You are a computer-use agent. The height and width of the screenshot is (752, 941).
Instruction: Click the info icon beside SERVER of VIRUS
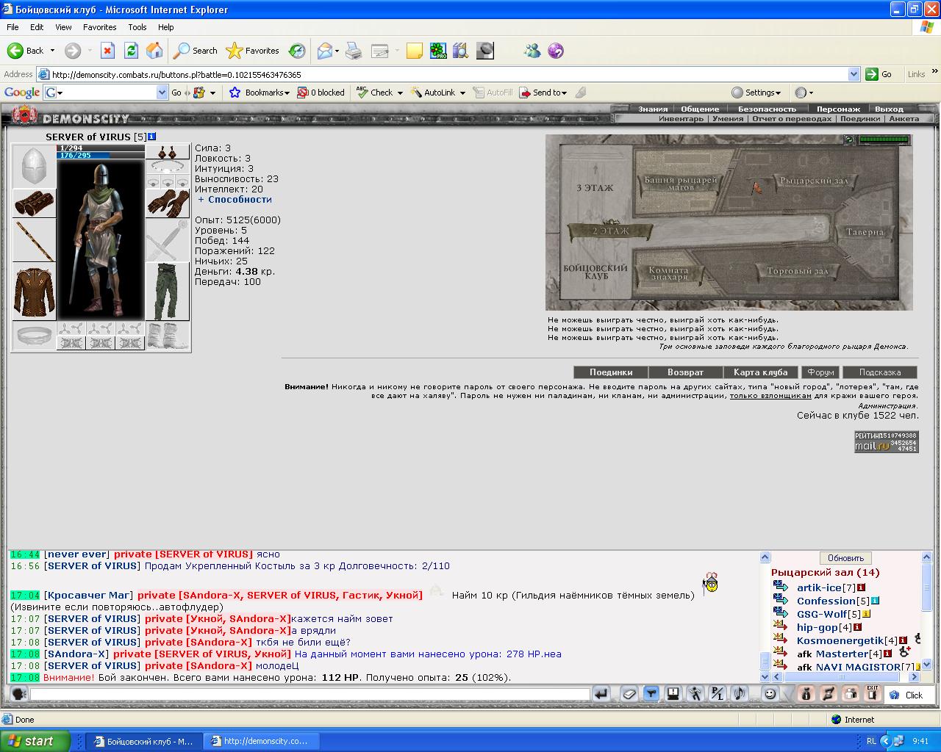click(152, 137)
